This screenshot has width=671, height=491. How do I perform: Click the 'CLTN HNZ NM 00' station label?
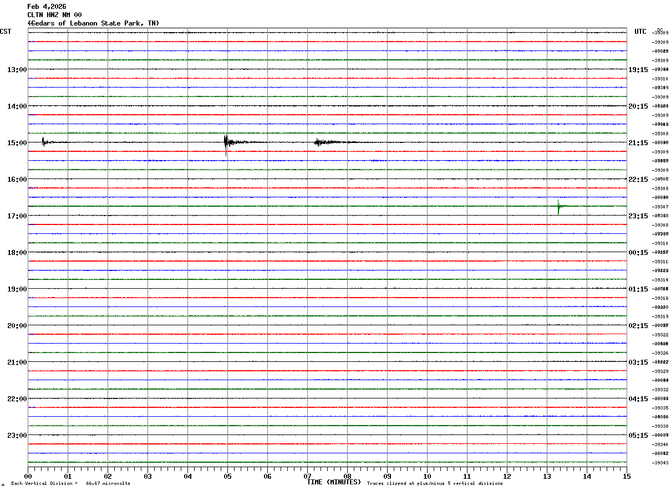[x=54, y=15]
